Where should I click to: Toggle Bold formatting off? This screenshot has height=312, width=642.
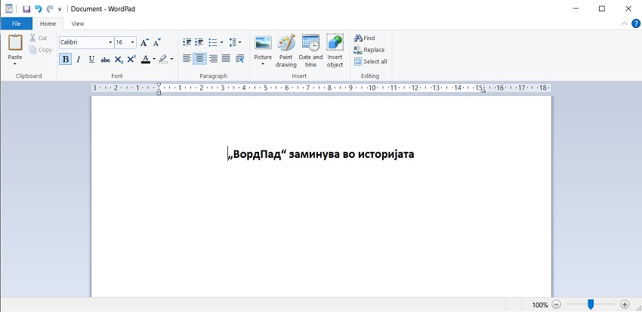(x=66, y=60)
